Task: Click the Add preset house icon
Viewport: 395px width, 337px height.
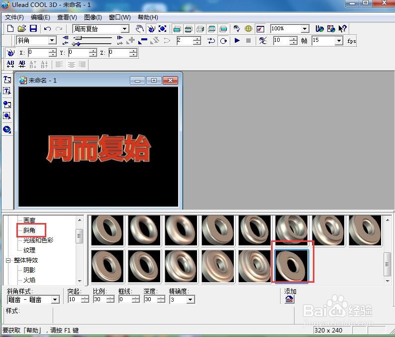Action: tap(289, 300)
